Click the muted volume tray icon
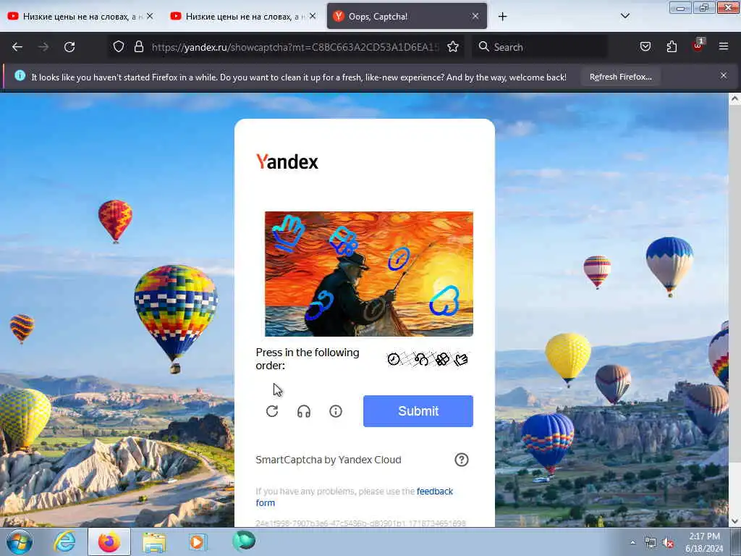This screenshot has width=741, height=556. (x=668, y=543)
